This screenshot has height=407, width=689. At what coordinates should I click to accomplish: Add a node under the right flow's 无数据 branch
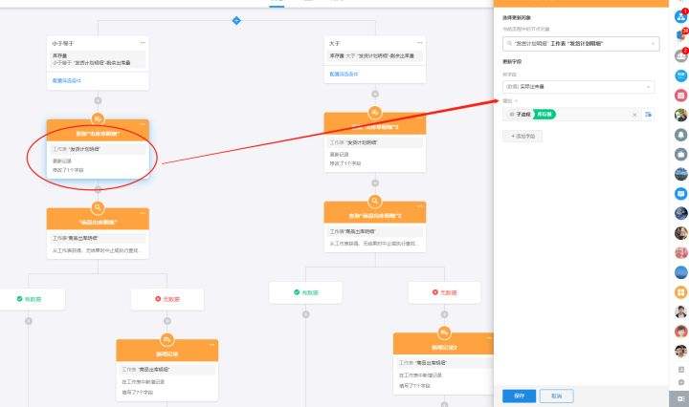[444, 314]
